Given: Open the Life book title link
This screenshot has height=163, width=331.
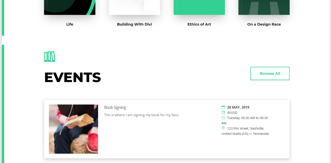Looking at the screenshot, I should (70, 24).
